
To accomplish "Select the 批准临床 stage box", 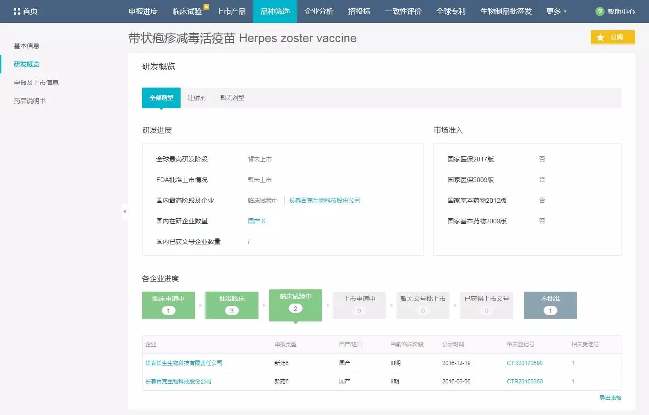I will click(x=232, y=305).
